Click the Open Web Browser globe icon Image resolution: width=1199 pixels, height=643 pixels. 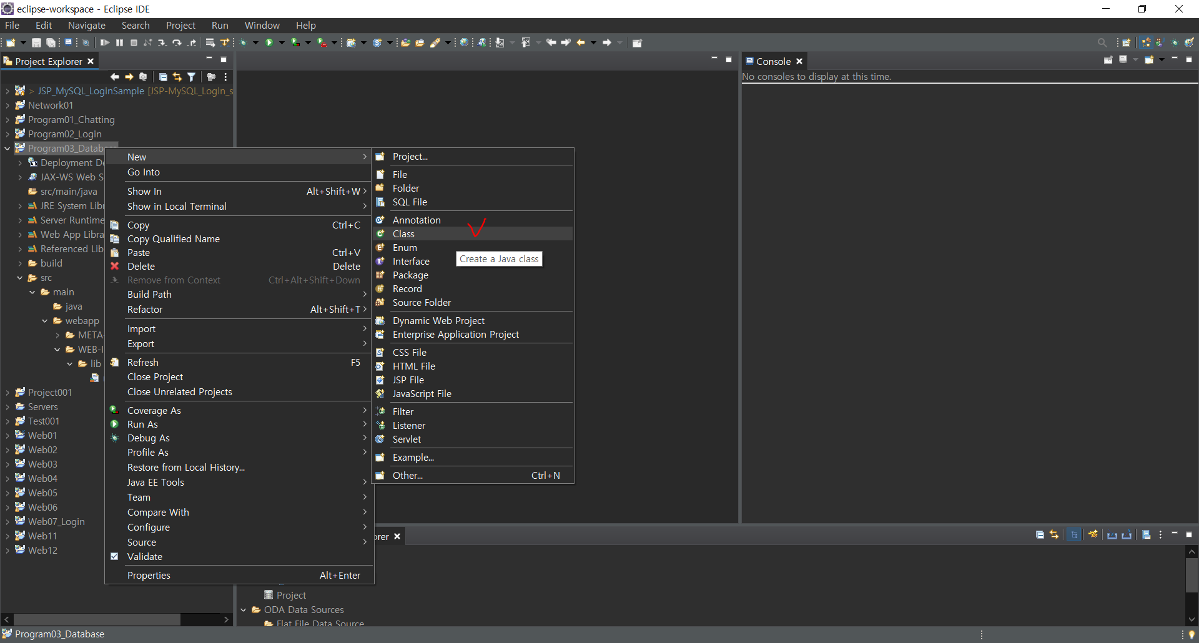pyautogui.click(x=464, y=43)
